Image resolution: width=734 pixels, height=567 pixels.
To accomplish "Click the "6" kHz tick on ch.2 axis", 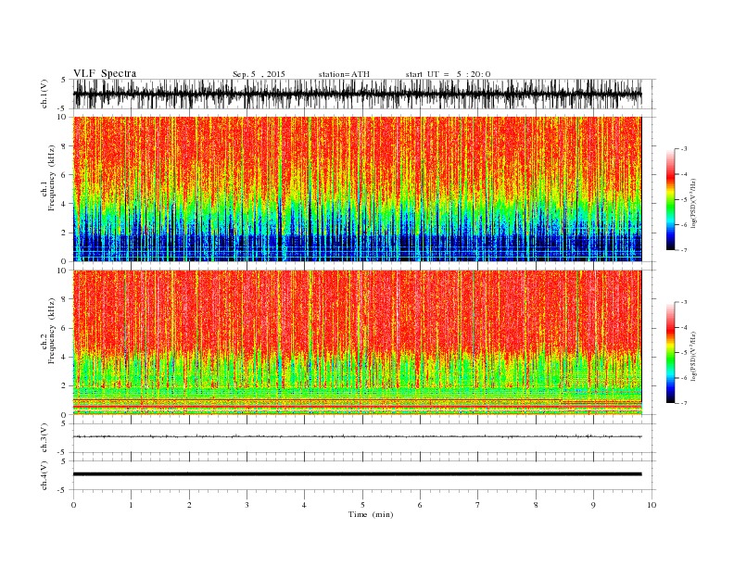I will pyautogui.click(x=65, y=328).
